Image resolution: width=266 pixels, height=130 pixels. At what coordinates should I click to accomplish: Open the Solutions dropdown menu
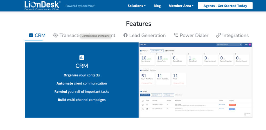137,6
